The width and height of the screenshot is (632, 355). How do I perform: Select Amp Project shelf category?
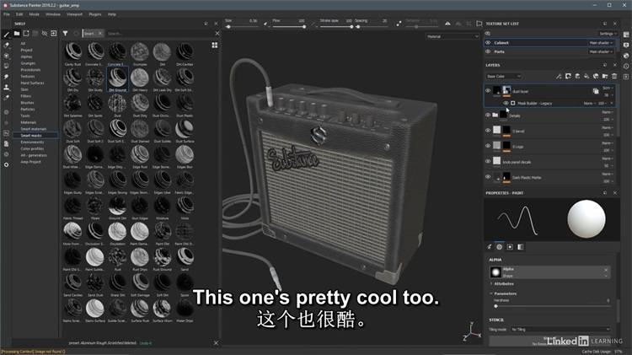pyautogui.click(x=30, y=162)
